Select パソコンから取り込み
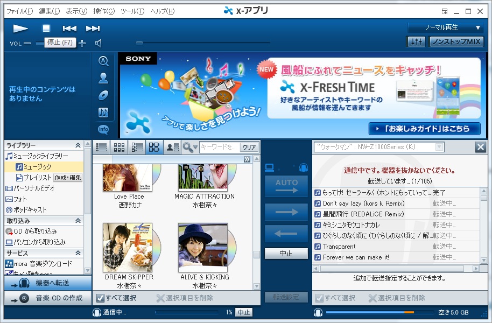492x323 pixels. 36,242
